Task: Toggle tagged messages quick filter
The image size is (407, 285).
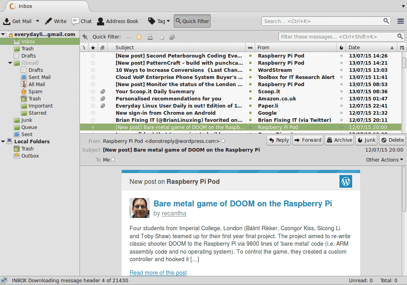Action: [161, 37]
